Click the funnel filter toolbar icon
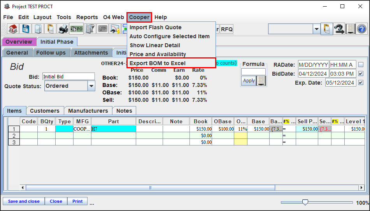The image size is (370, 211). click(x=89, y=29)
